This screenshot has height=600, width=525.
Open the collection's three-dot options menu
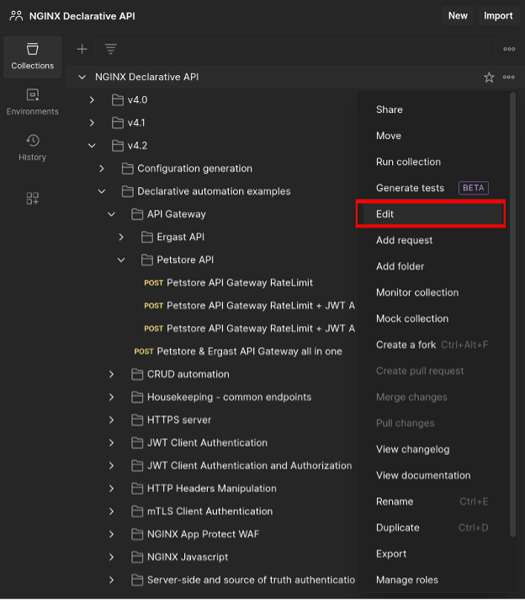click(x=509, y=78)
